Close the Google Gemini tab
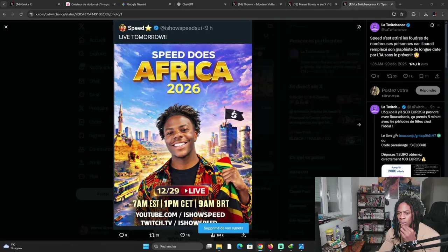The image size is (448, 252). tap(170, 4)
